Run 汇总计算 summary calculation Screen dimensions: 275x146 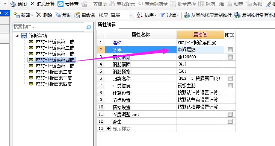click(x=42, y=4)
